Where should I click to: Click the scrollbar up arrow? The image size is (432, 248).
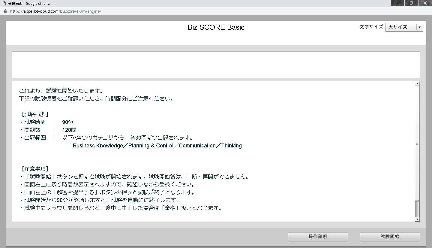coord(417,83)
